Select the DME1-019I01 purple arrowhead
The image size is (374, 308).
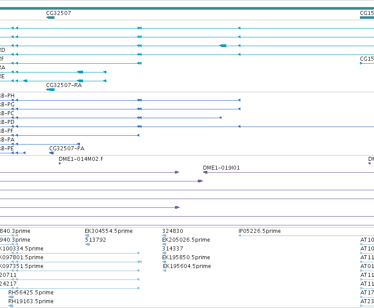point(205,172)
